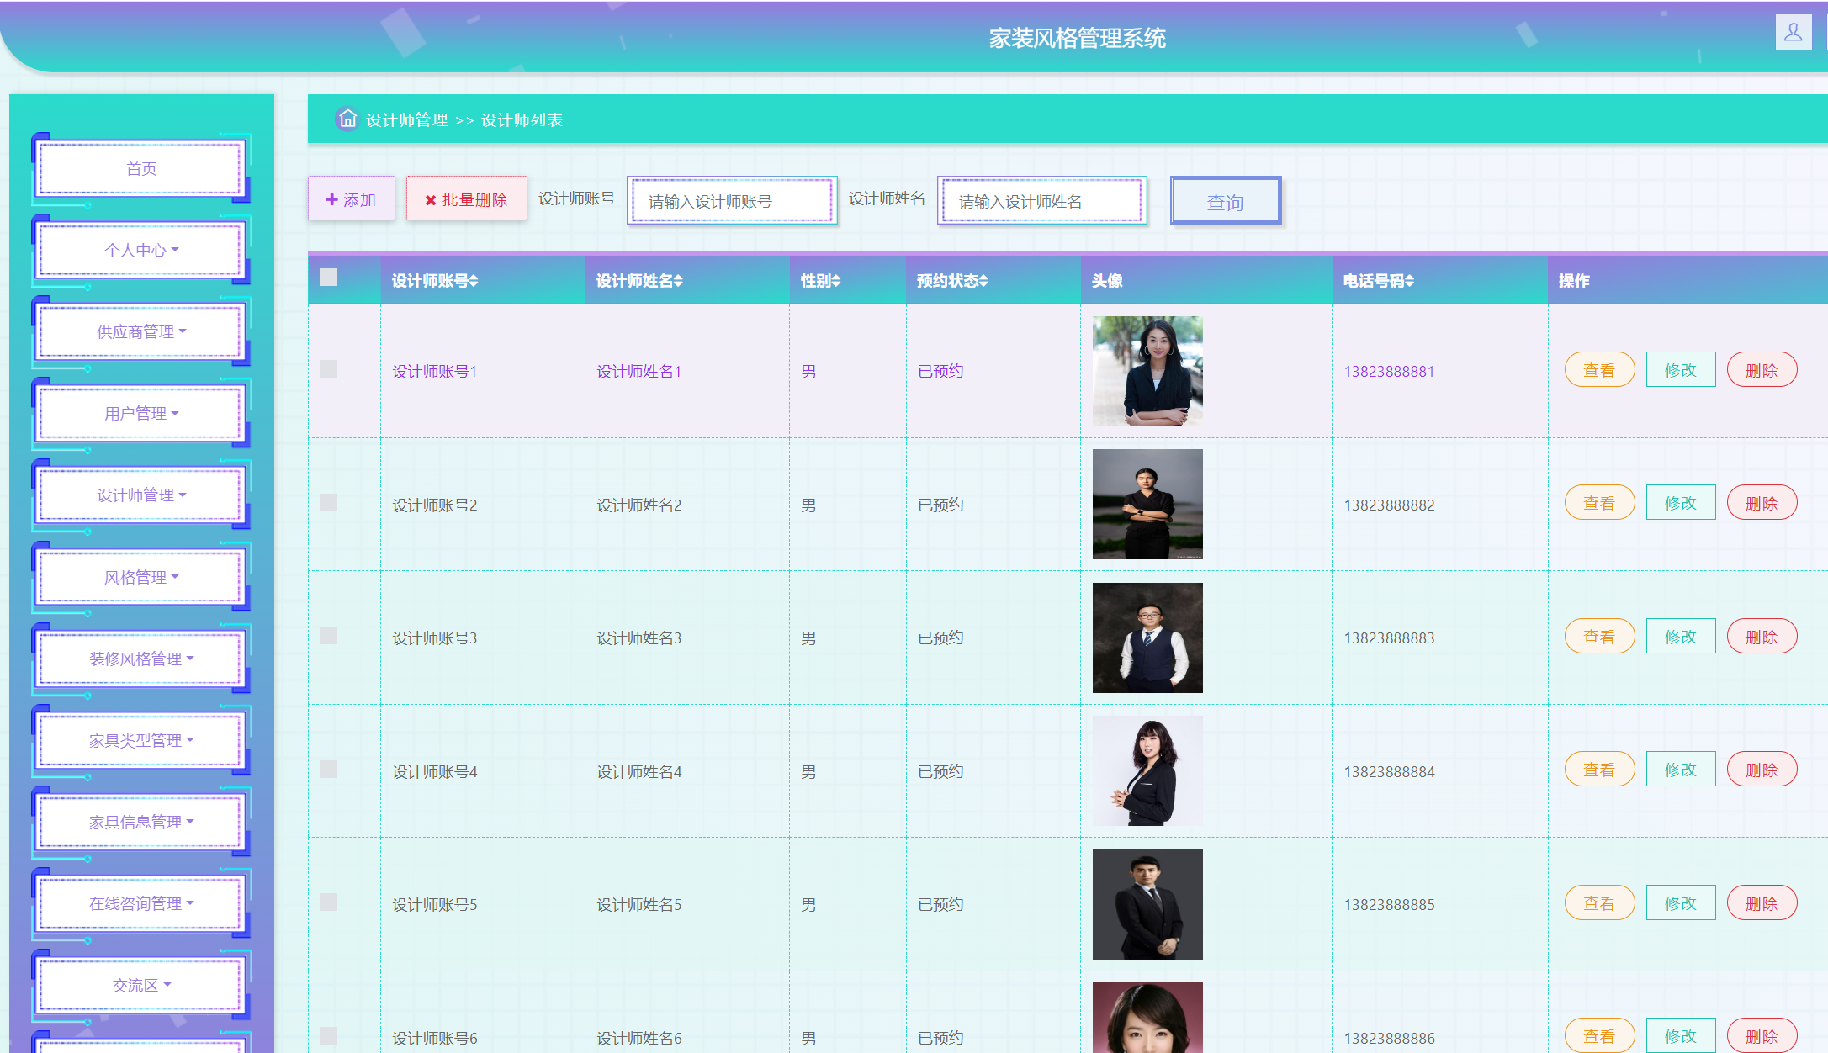Expand the 设计师管理 sidebar menu
This screenshot has width=1828, height=1053.
(x=141, y=495)
